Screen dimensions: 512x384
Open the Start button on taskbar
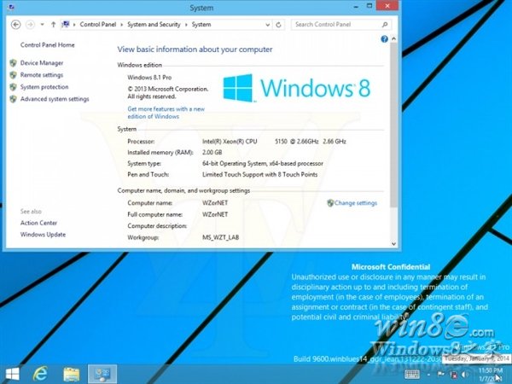pos(13,375)
